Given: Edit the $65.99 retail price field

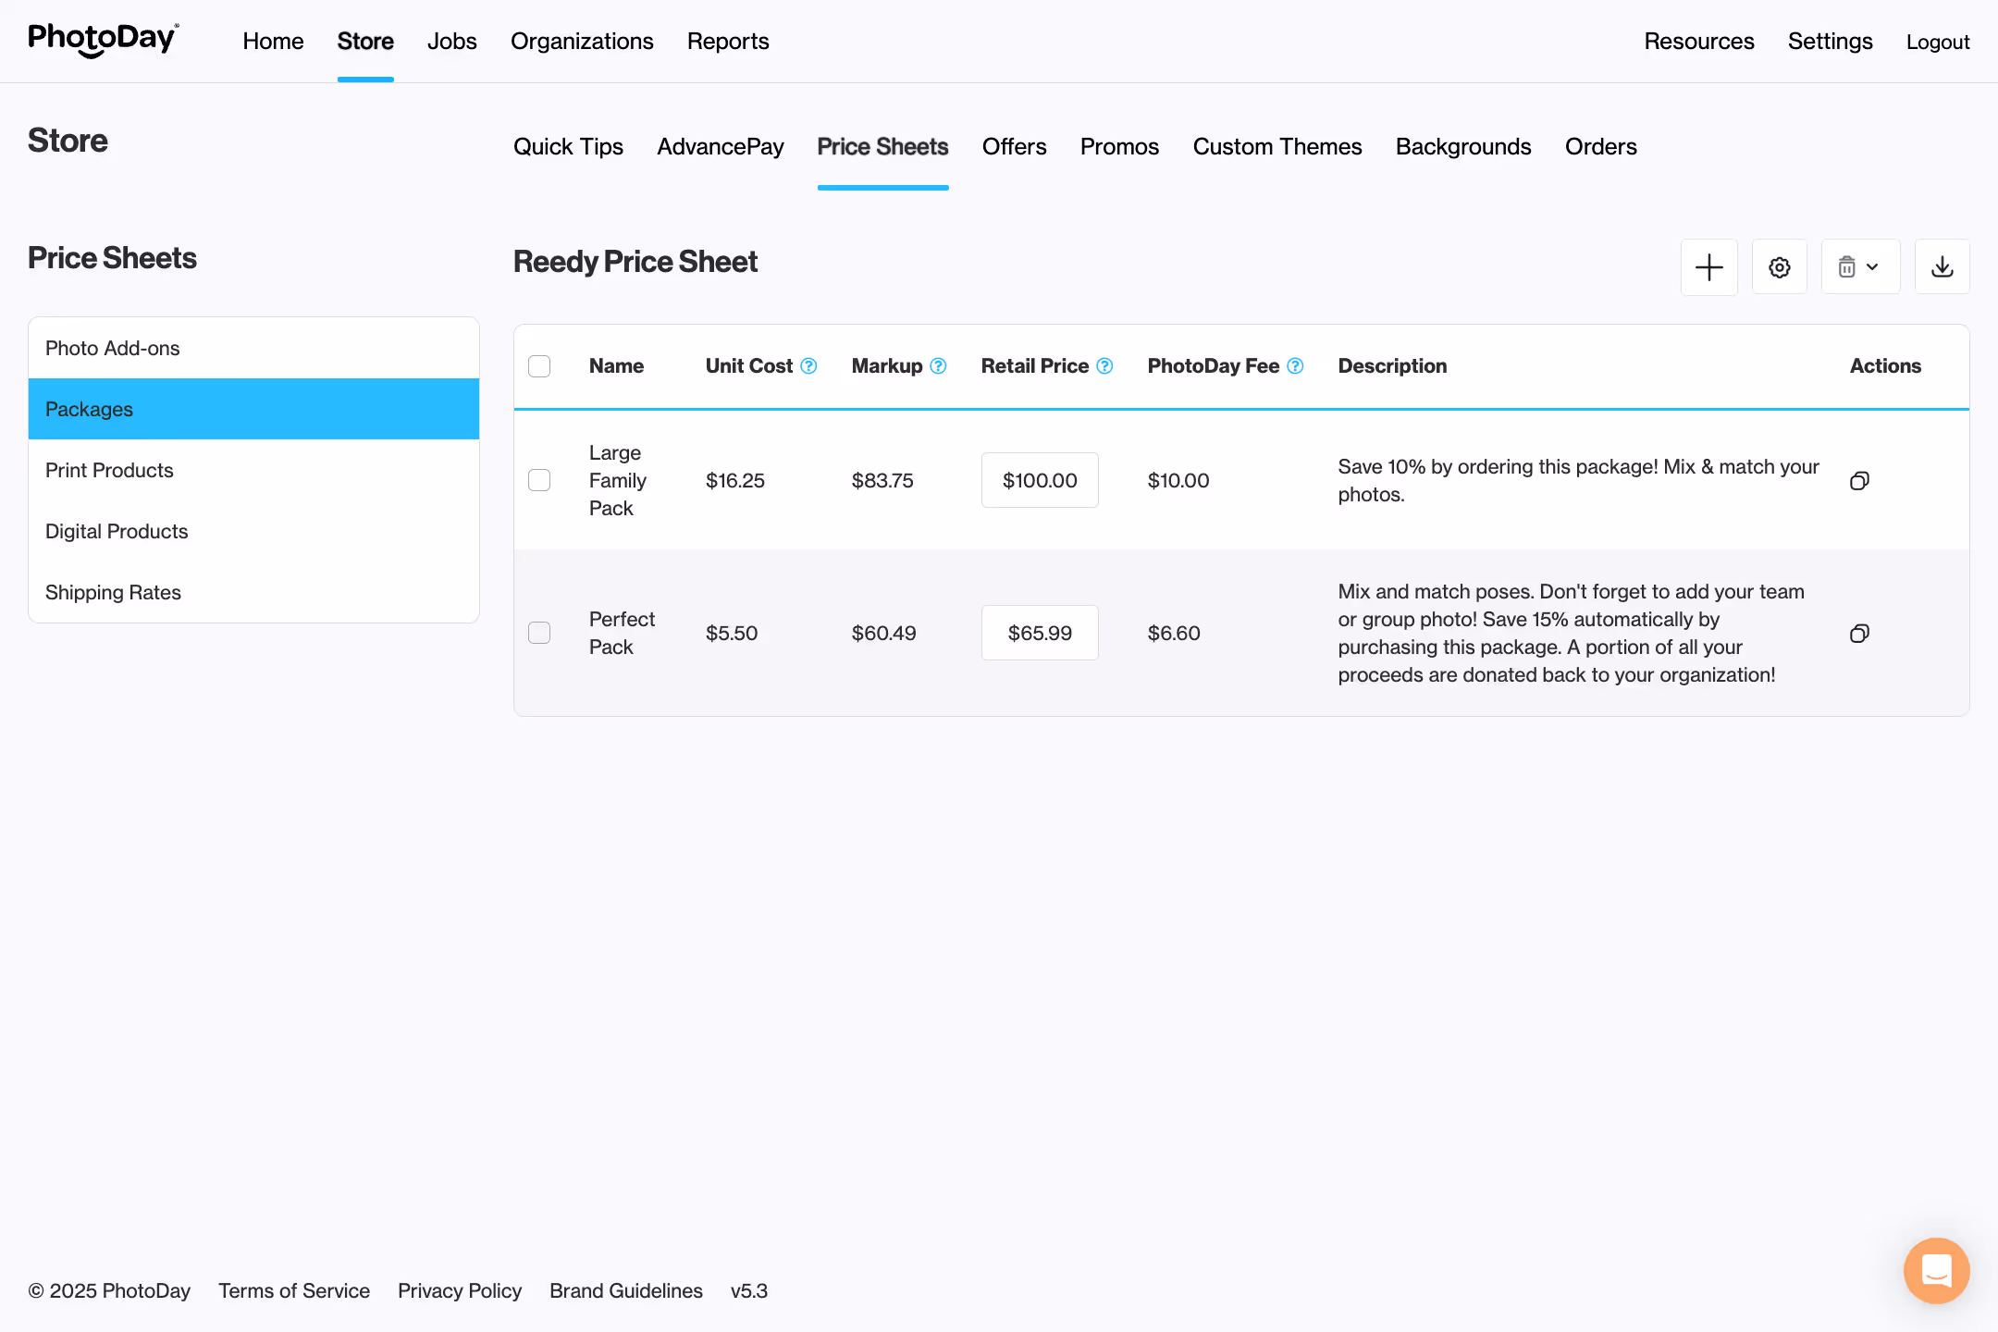Looking at the screenshot, I should pyautogui.click(x=1040, y=633).
